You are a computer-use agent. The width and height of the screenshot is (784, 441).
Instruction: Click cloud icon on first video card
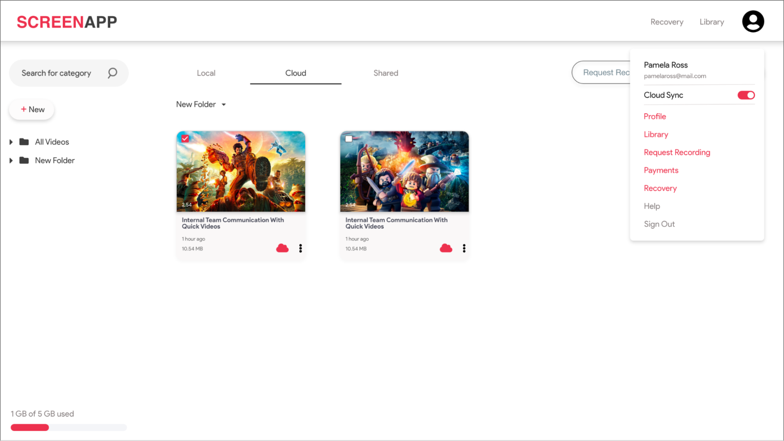click(282, 248)
